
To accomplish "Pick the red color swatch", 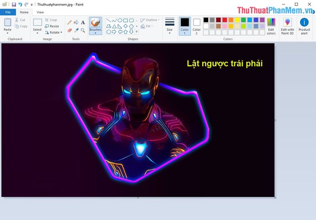I will pos(225,20).
